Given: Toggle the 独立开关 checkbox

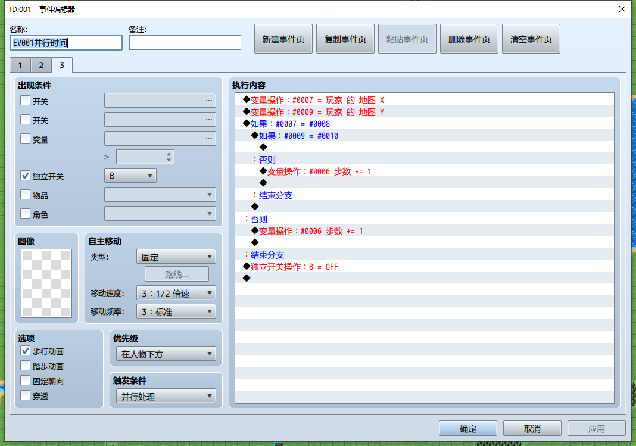Looking at the screenshot, I should [x=25, y=176].
